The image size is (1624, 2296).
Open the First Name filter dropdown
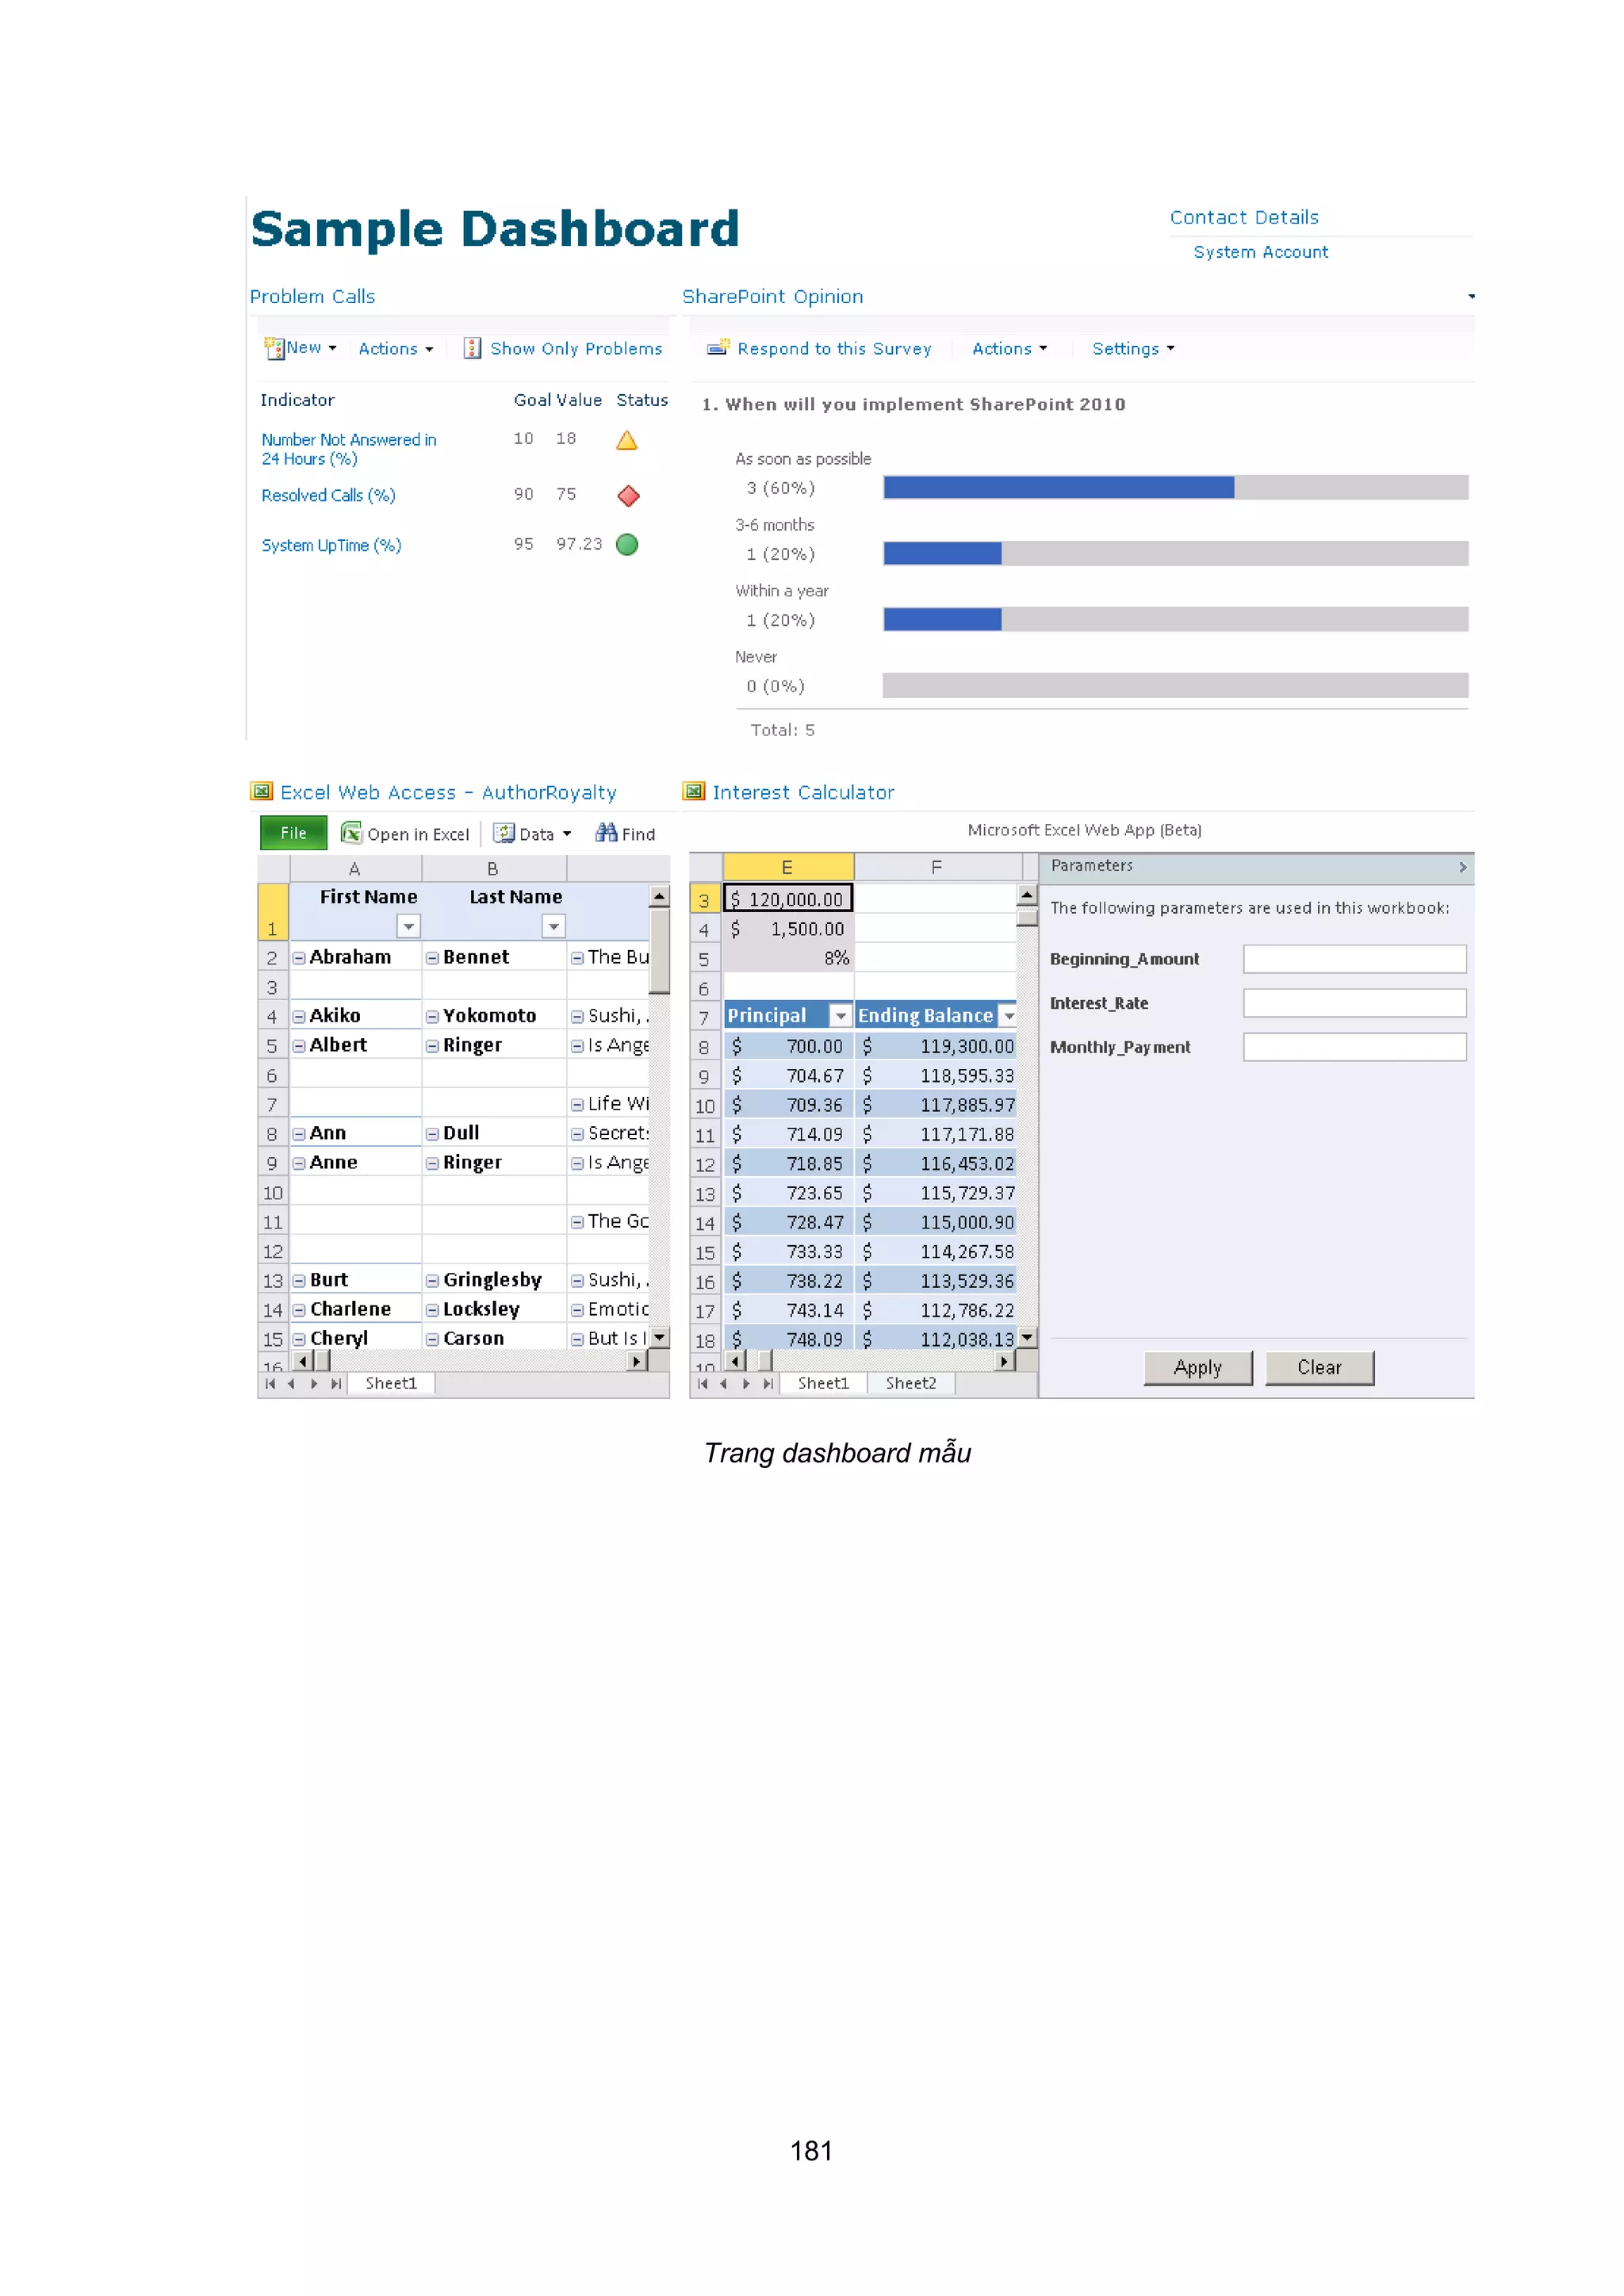tap(408, 927)
